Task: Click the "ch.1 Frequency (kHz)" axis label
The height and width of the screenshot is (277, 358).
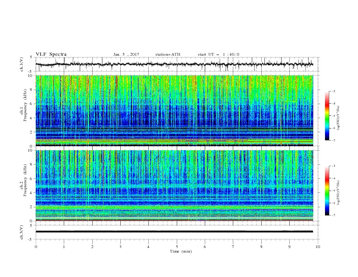Action: 24,105
